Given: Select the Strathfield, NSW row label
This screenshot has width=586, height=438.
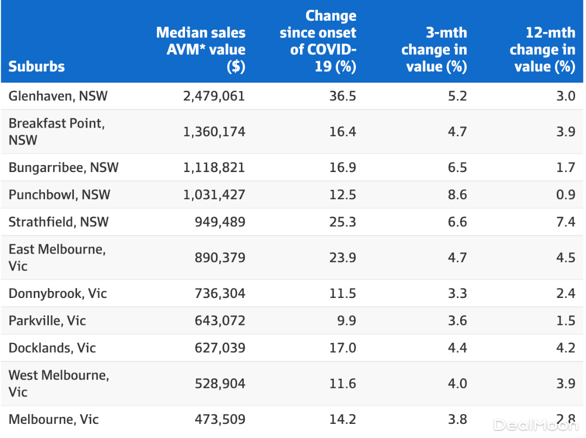Looking at the screenshot, I should coord(59,221).
